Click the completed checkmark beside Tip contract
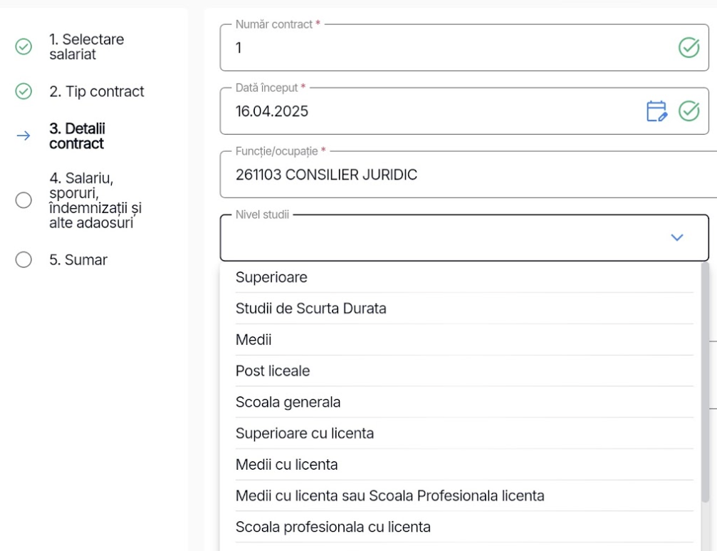Screen dimensions: 717x551 click(x=23, y=91)
